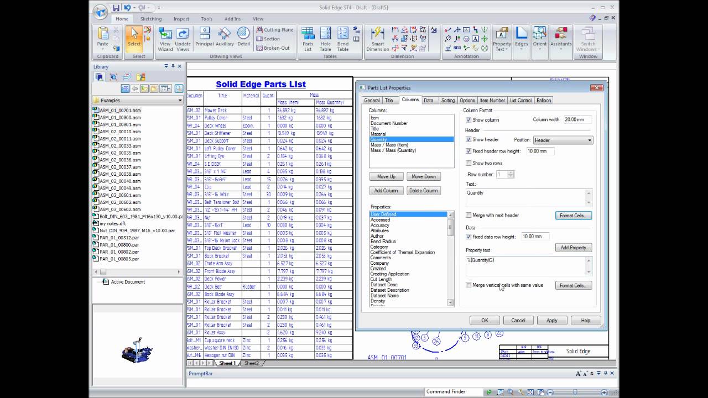The image size is (708, 398).
Task: Click the Move Down button
Action: (423, 176)
